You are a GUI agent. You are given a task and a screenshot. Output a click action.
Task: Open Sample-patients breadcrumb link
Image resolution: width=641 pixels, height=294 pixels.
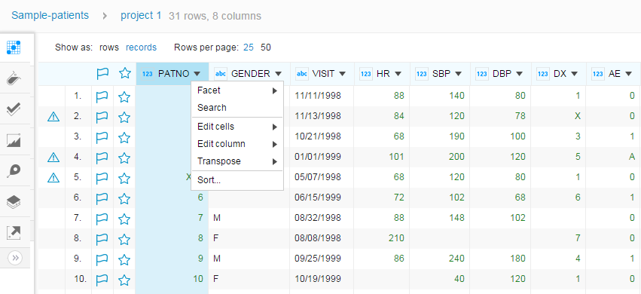pos(50,16)
